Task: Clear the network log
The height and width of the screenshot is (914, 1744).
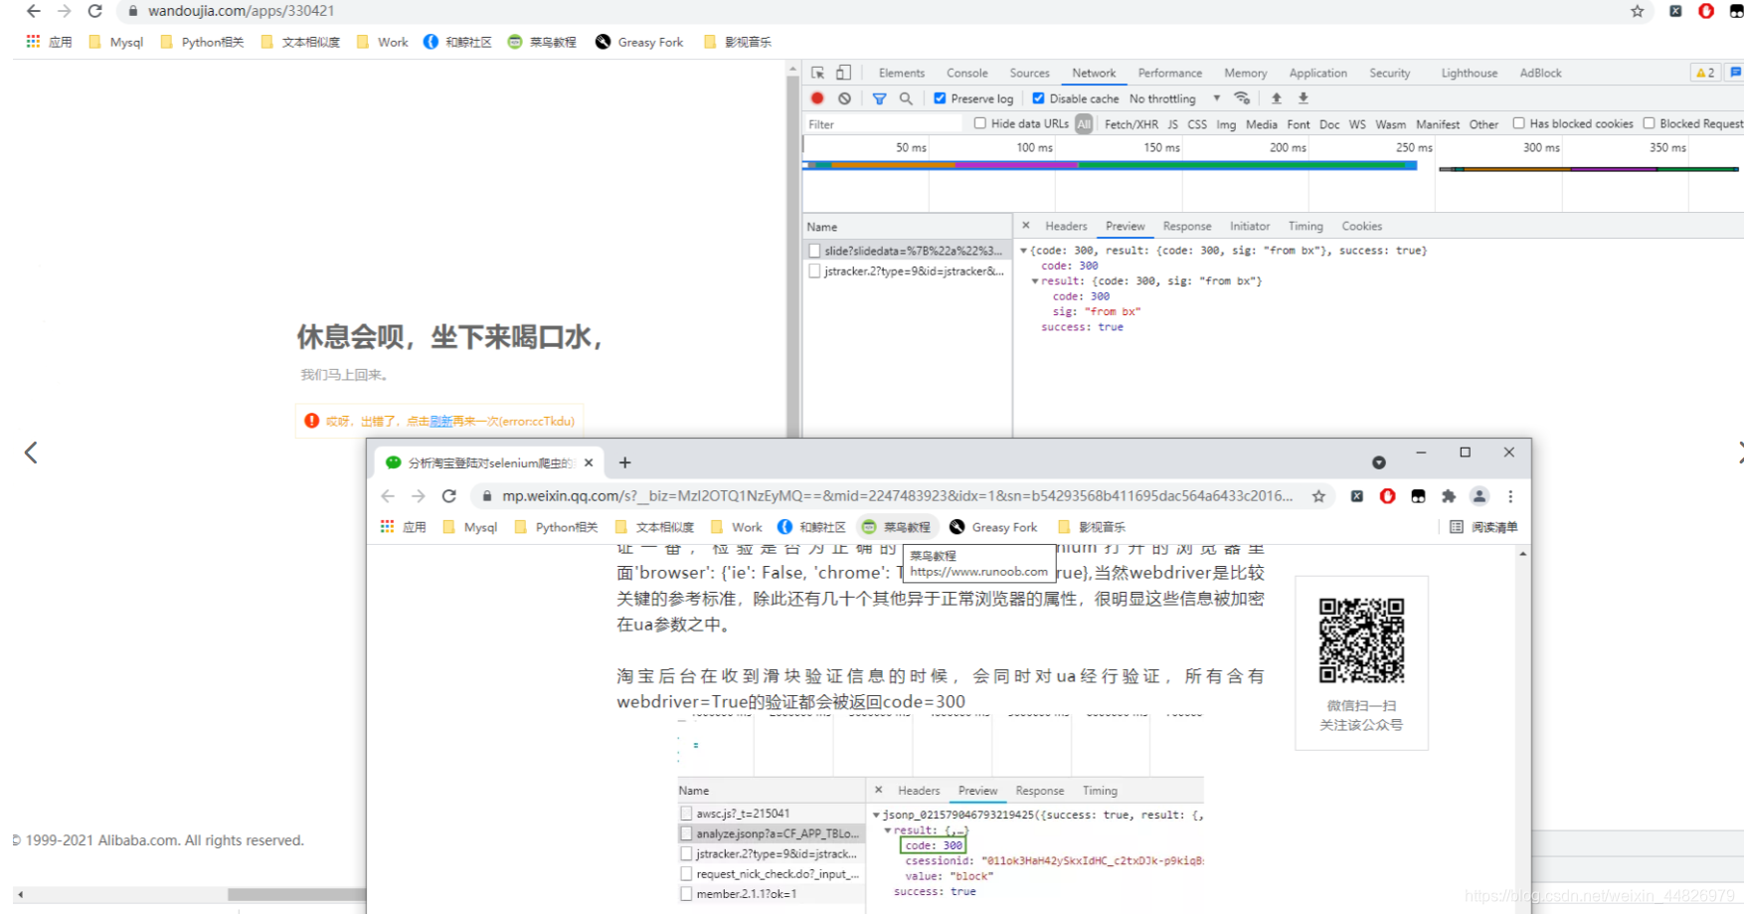Action: [844, 98]
